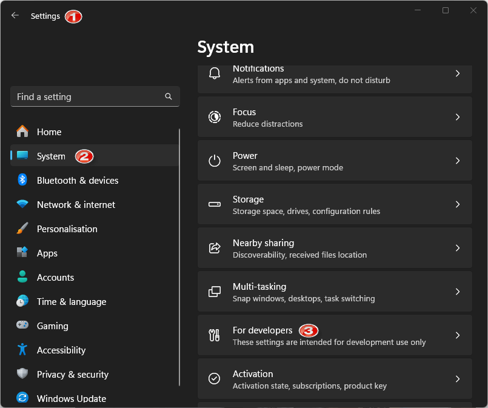Open Nearby sharing settings
The image size is (488, 408).
coord(335,248)
